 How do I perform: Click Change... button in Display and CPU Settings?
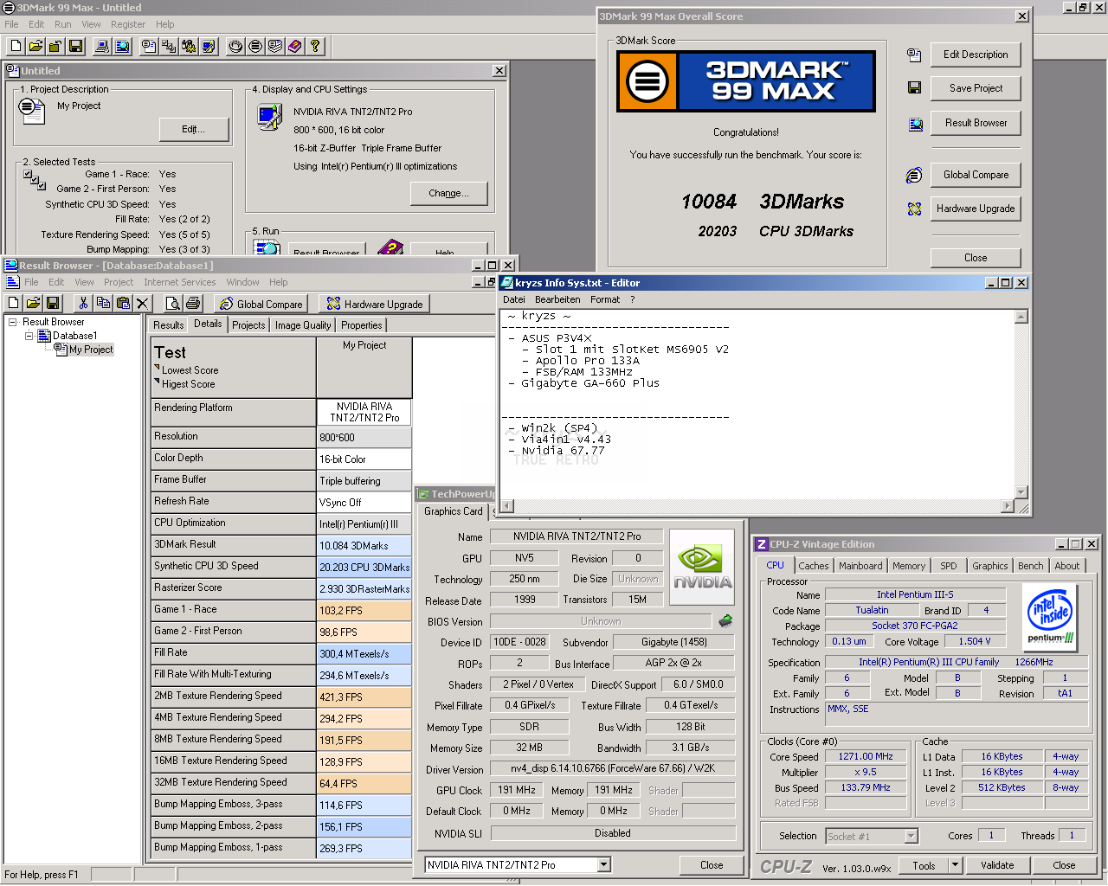pos(448,193)
